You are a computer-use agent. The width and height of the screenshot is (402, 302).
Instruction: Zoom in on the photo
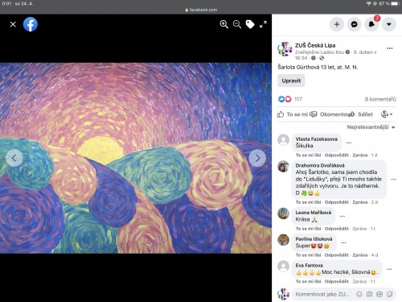coord(224,24)
